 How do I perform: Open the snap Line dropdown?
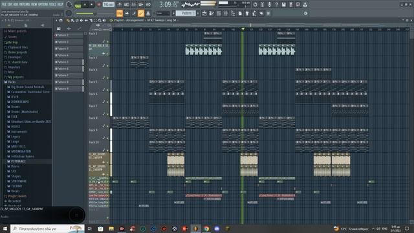click(163, 13)
